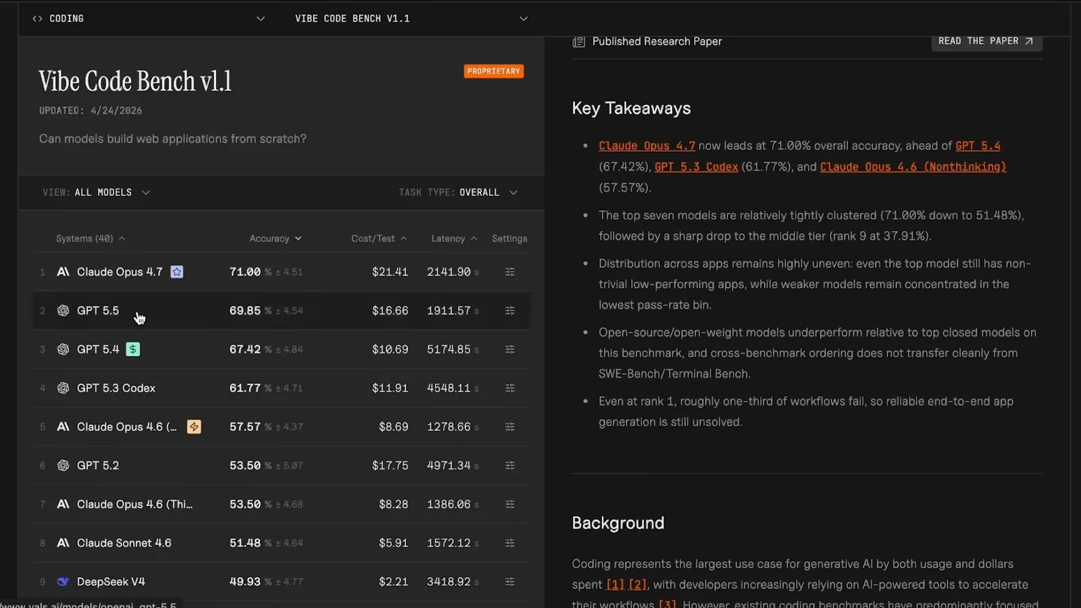Click the GPT 5.3 Codex model name
Image resolution: width=1081 pixels, height=608 pixels.
coord(116,388)
